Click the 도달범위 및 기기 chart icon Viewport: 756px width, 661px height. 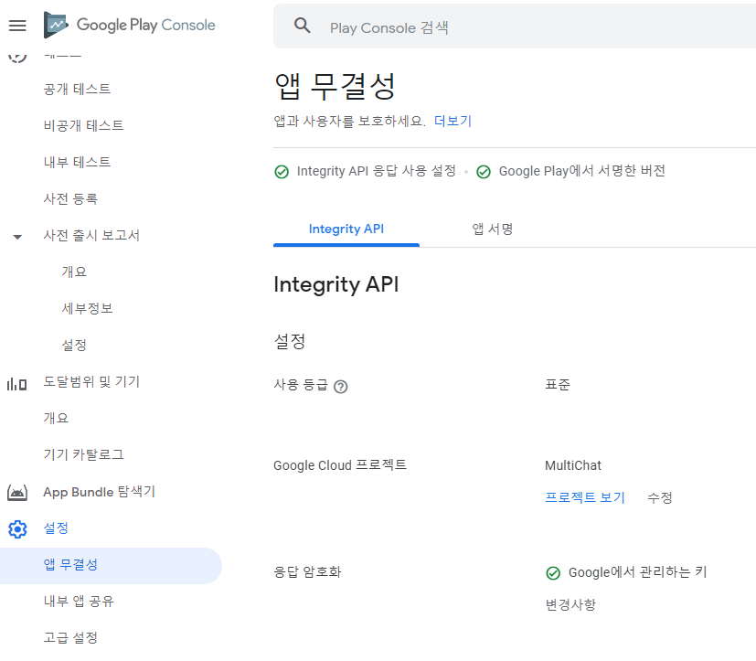point(16,384)
